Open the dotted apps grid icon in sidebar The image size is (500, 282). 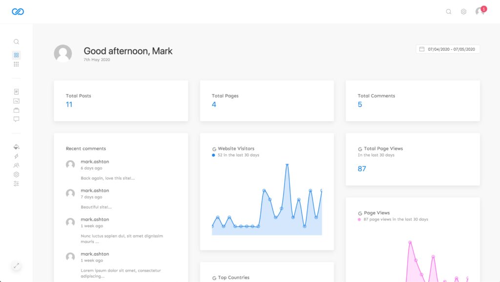[16, 64]
